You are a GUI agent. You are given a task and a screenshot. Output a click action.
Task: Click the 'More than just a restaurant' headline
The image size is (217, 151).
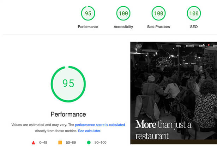tap(163, 130)
